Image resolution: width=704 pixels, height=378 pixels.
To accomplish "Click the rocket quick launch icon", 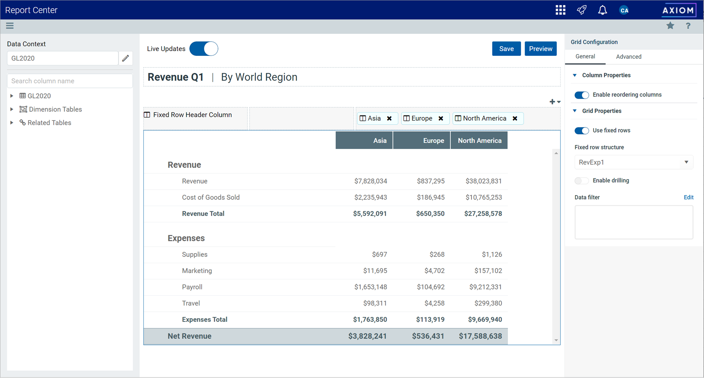I will (x=581, y=10).
